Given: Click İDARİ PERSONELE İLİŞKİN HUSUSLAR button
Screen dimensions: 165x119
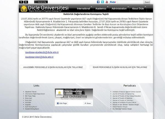Looking at the screenshot, I should pos(118,67).
